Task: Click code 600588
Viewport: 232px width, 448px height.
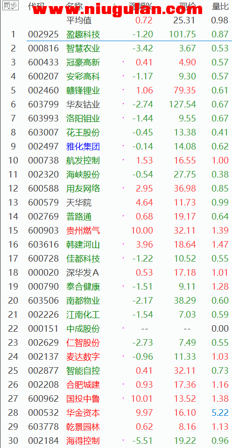Action: 43,188
